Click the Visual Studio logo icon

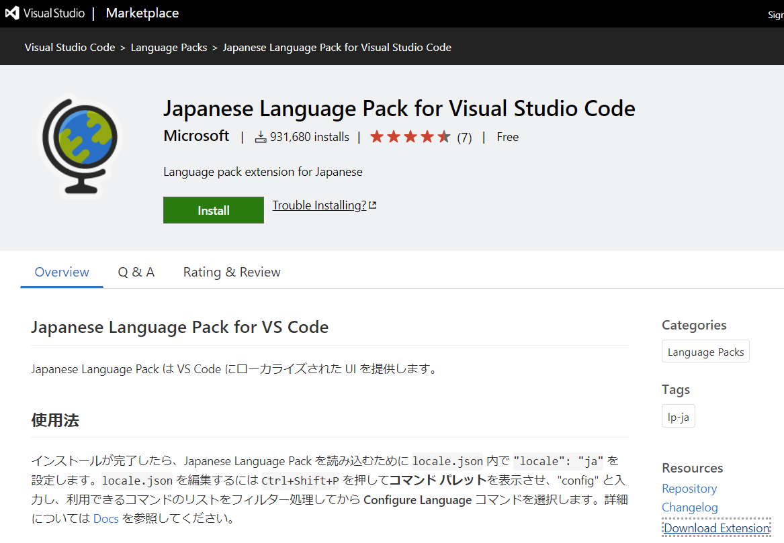tap(12, 13)
